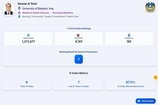Select the World Rank 1,277,477 card
Viewport: 158px width, 105px height.
28,39
